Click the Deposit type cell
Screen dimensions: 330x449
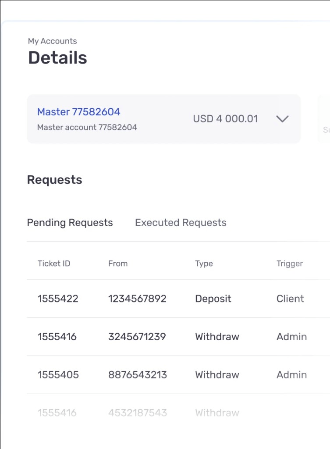point(213,299)
